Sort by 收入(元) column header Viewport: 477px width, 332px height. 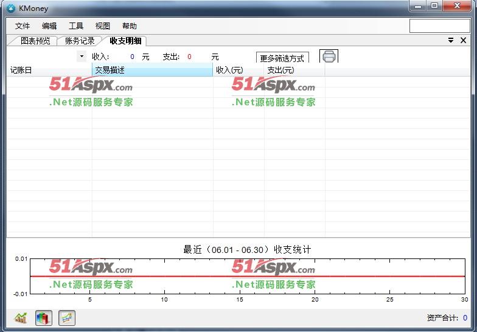click(238, 71)
